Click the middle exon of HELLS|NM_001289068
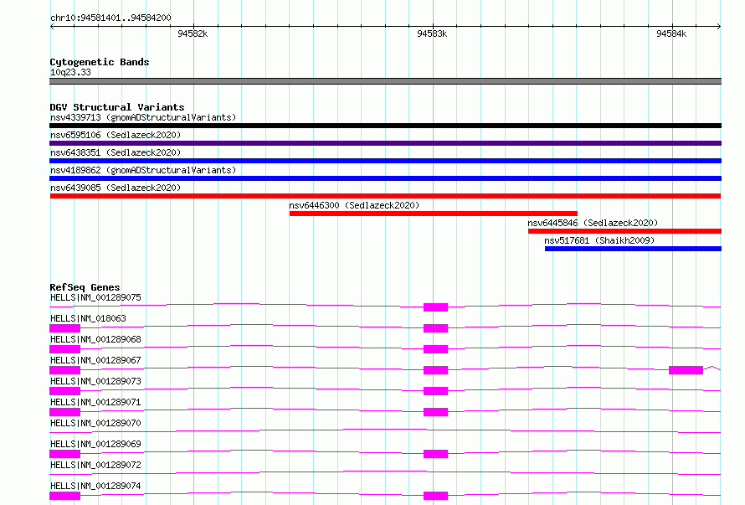745x505 pixels. click(435, 349)
